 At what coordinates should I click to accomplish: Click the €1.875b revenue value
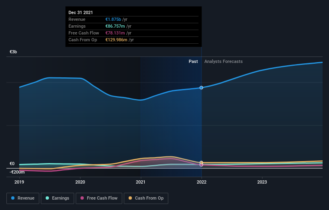(x=113, y=19)
